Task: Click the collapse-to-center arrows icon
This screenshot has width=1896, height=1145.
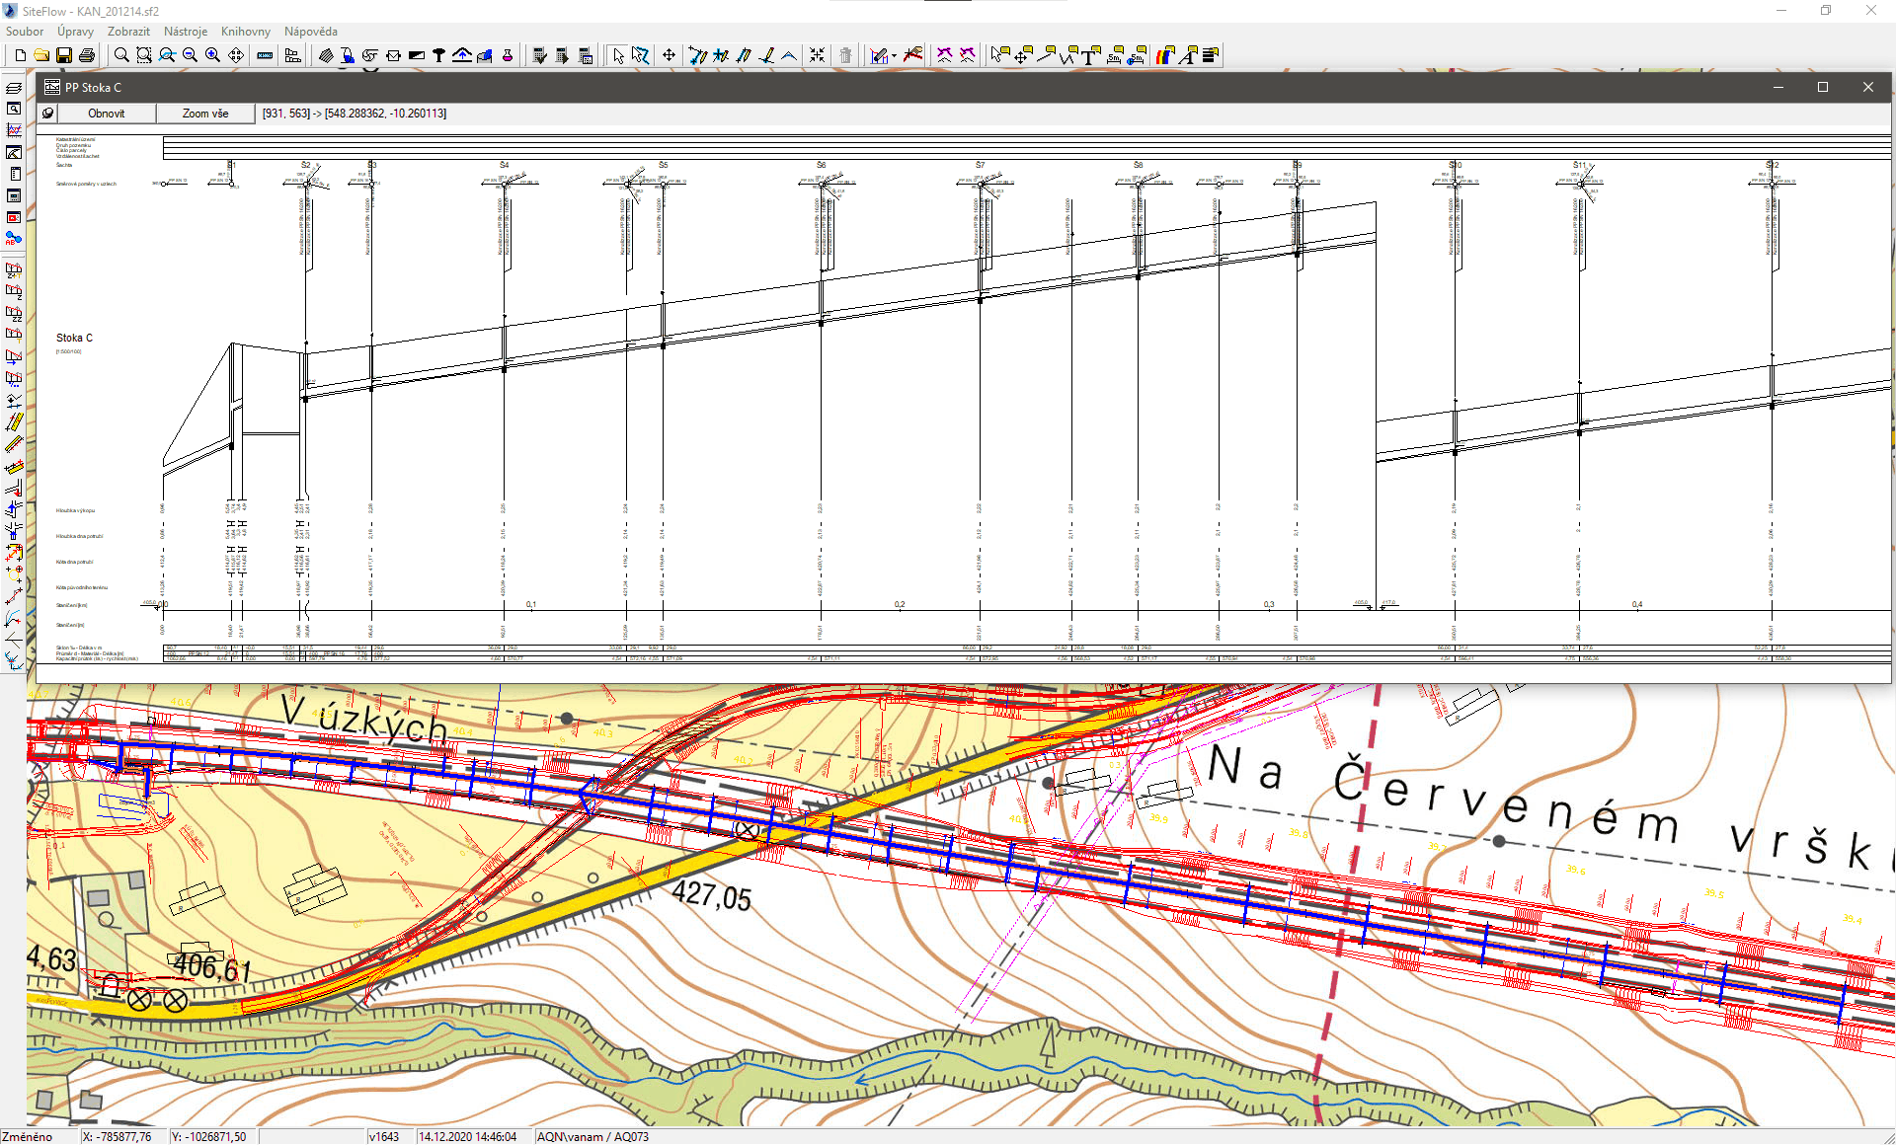Action: (817, 55)
